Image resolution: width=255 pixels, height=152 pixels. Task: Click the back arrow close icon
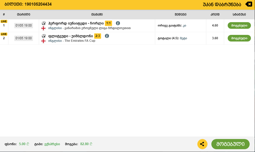[x=249, y=4]
